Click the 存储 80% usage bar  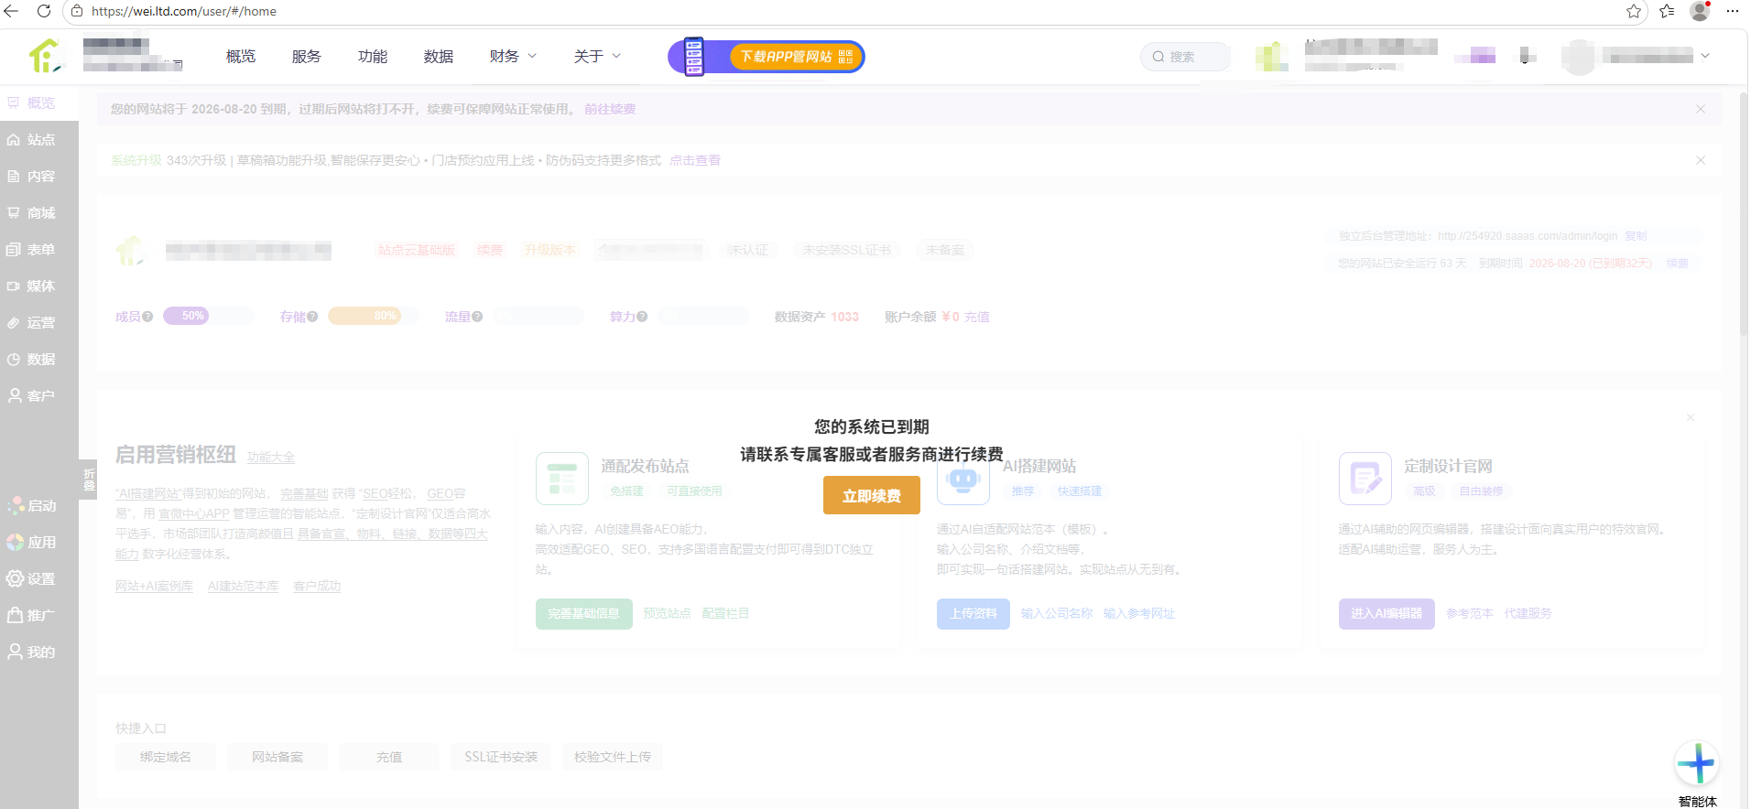pyautogui.click(x=373, y=316)
